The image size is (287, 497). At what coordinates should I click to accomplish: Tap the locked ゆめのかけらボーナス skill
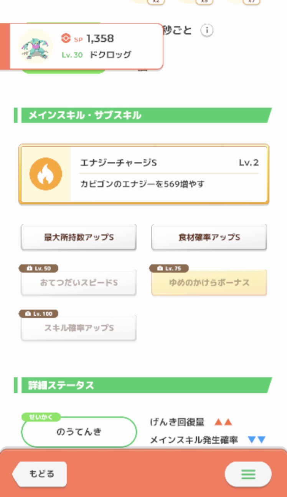[x=209, y=283]
